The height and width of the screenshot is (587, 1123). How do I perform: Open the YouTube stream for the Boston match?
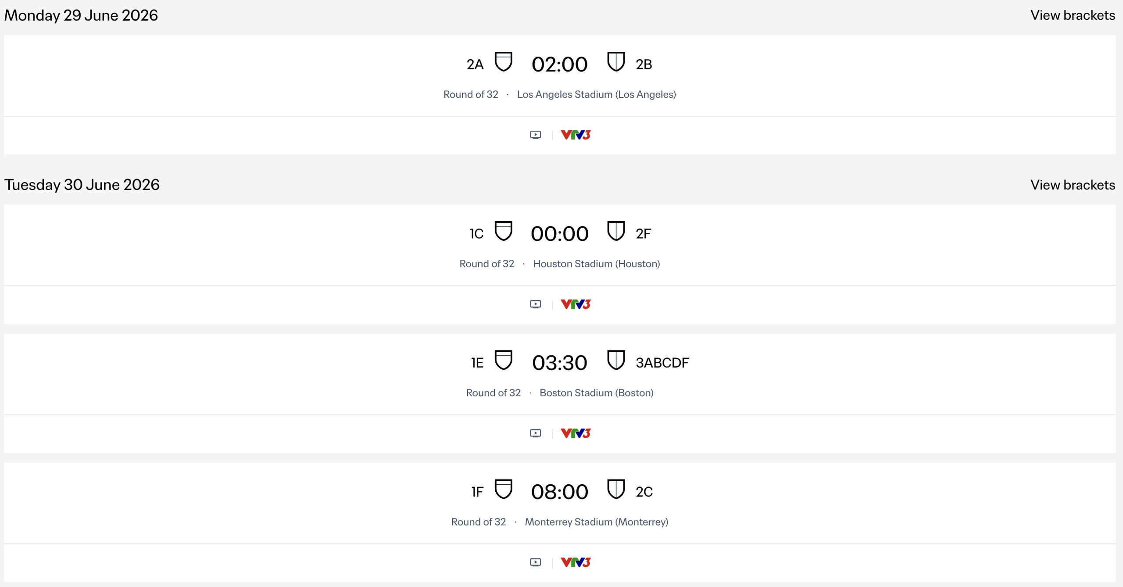tap(535, 433)
